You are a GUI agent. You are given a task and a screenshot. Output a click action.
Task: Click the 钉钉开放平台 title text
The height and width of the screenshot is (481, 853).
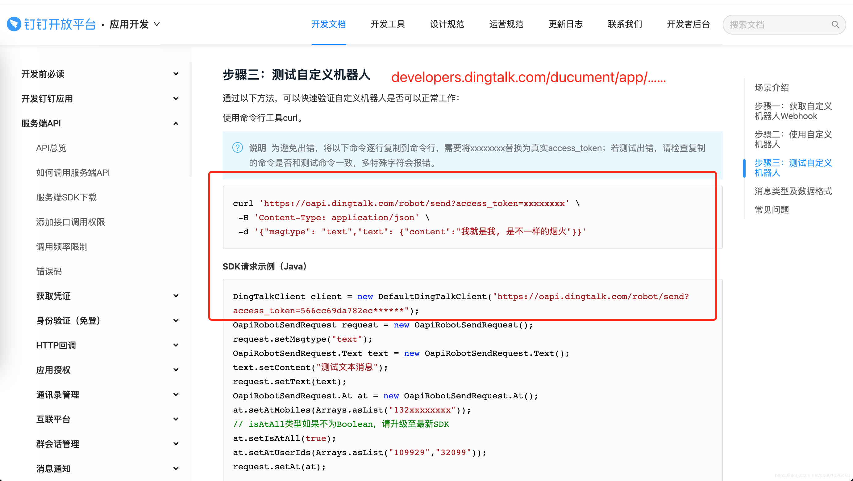60,24
